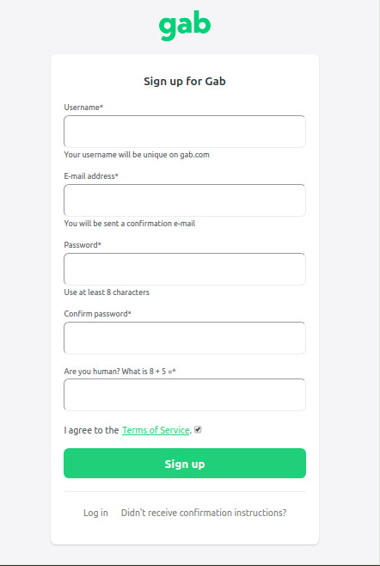The width and height of the screenshot is (380, 566).
Task: Go to the Log in page link
Action: point(95,513)
